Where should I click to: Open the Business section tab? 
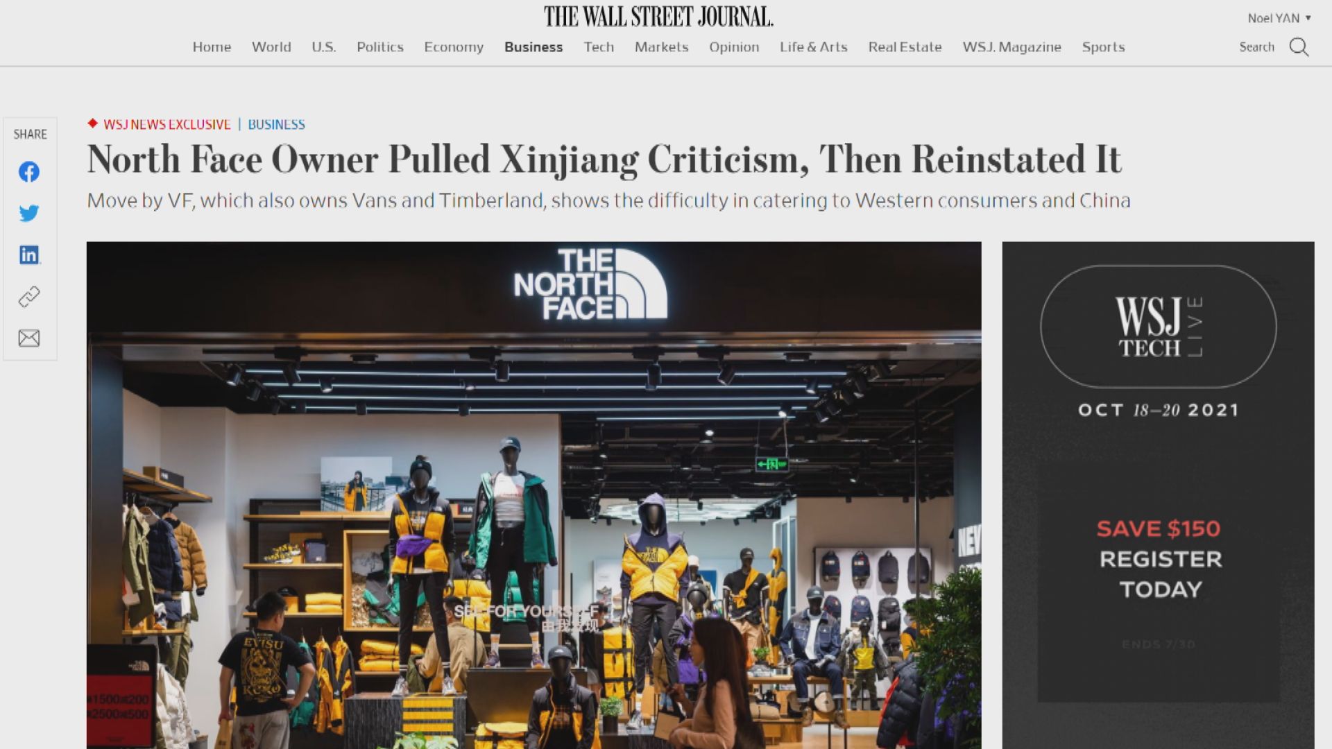tap(533, 47)
